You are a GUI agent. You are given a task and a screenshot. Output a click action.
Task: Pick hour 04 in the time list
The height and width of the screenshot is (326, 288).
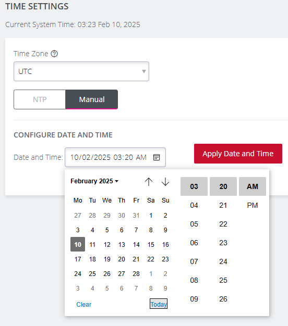tap(194, 205)
